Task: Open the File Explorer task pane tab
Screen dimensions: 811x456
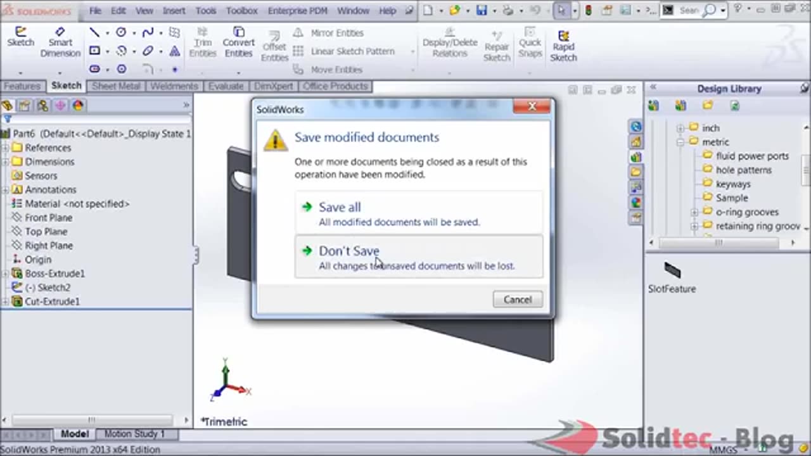Action: [x=635, y=172]
